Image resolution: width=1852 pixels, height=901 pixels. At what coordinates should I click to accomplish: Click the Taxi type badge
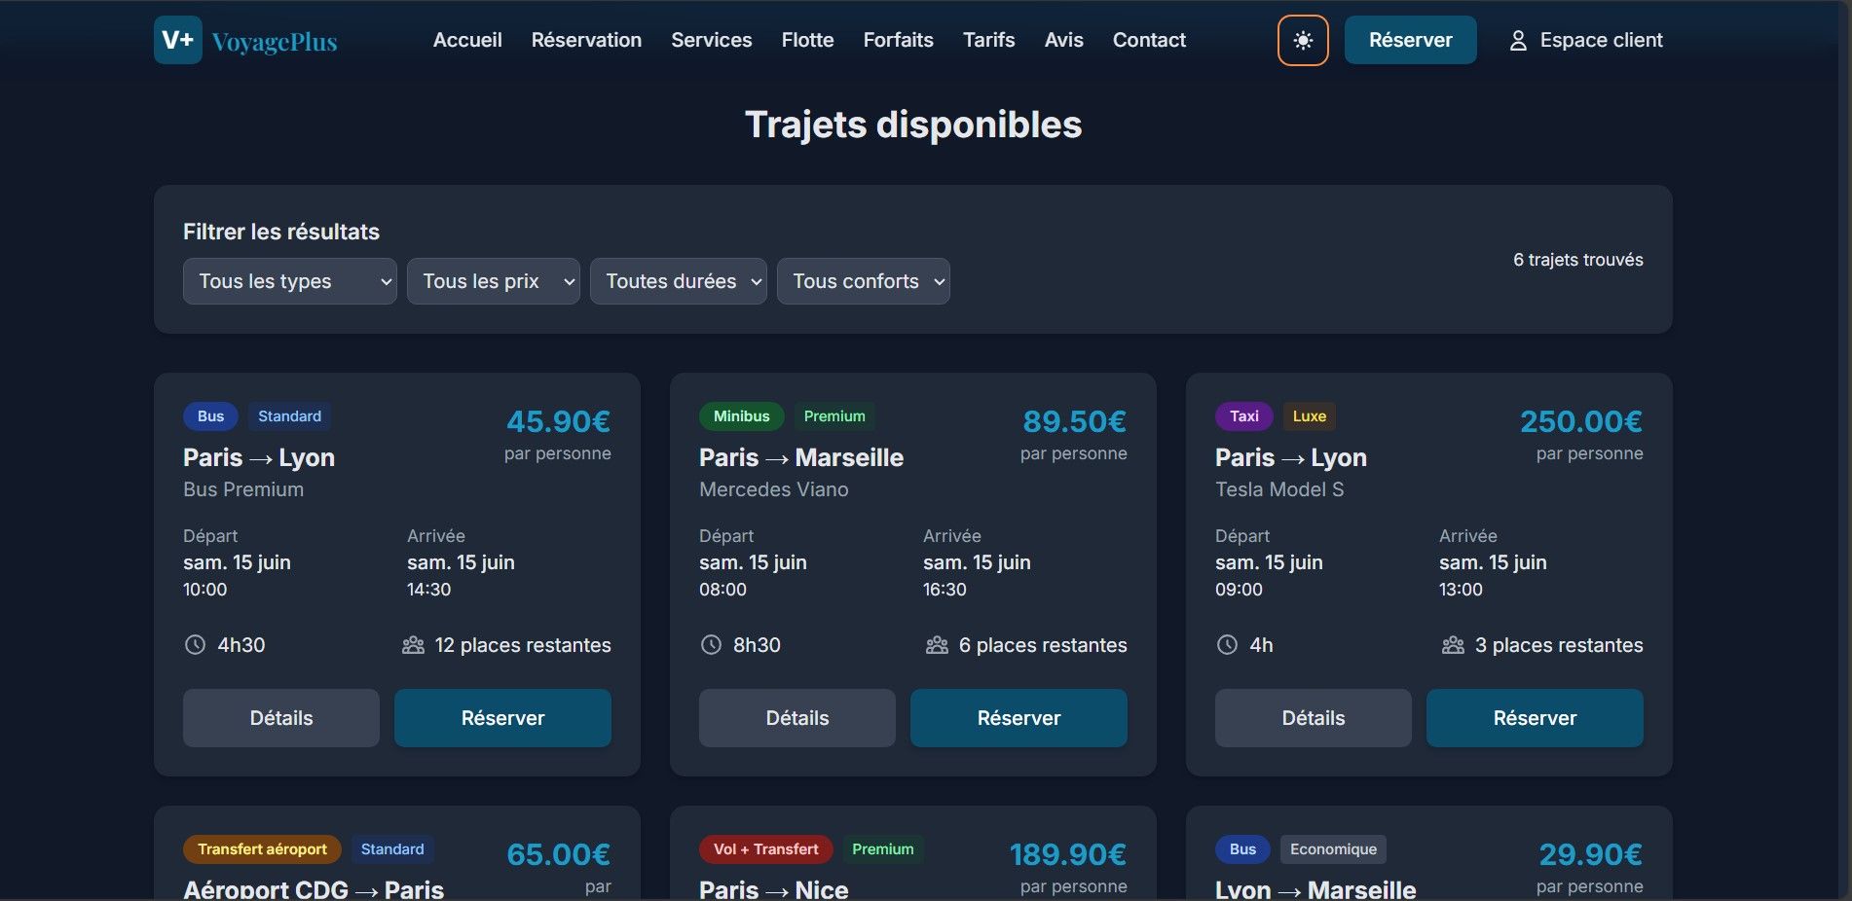[1244, 416]
